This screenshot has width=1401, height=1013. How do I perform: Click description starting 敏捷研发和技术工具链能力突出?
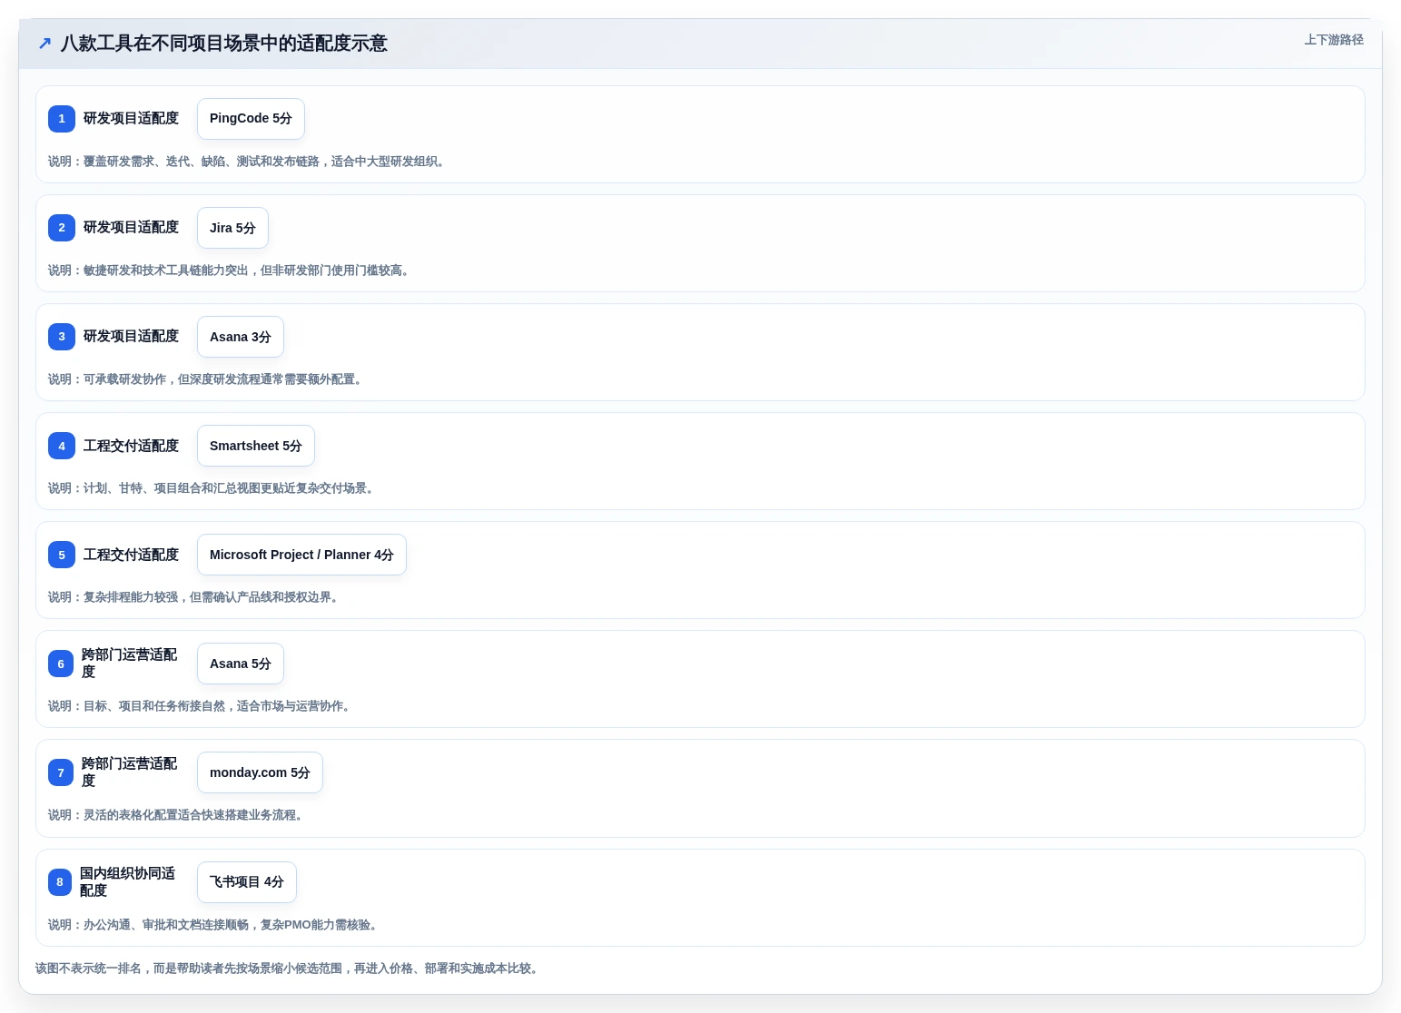231,270
